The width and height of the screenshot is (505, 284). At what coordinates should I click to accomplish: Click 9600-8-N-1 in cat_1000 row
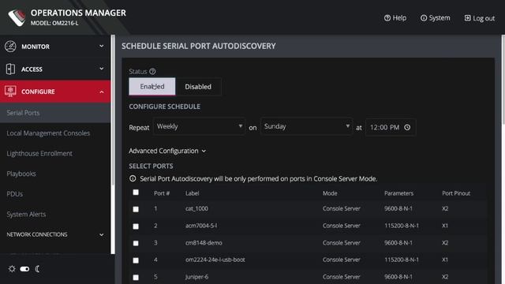pyautogui.click(x=398, y=208)
